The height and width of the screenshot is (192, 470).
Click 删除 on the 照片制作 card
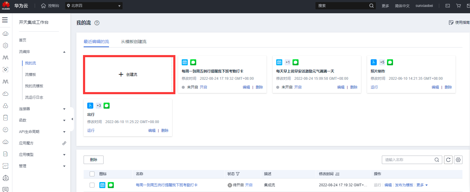448,87
